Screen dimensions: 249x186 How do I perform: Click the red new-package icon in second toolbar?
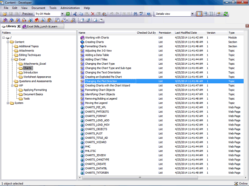click(37, 20)
